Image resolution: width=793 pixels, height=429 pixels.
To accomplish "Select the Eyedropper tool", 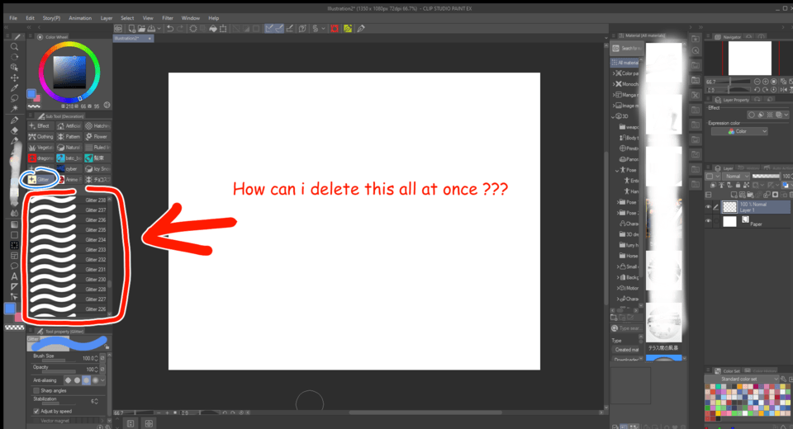I will pos(14,88).
